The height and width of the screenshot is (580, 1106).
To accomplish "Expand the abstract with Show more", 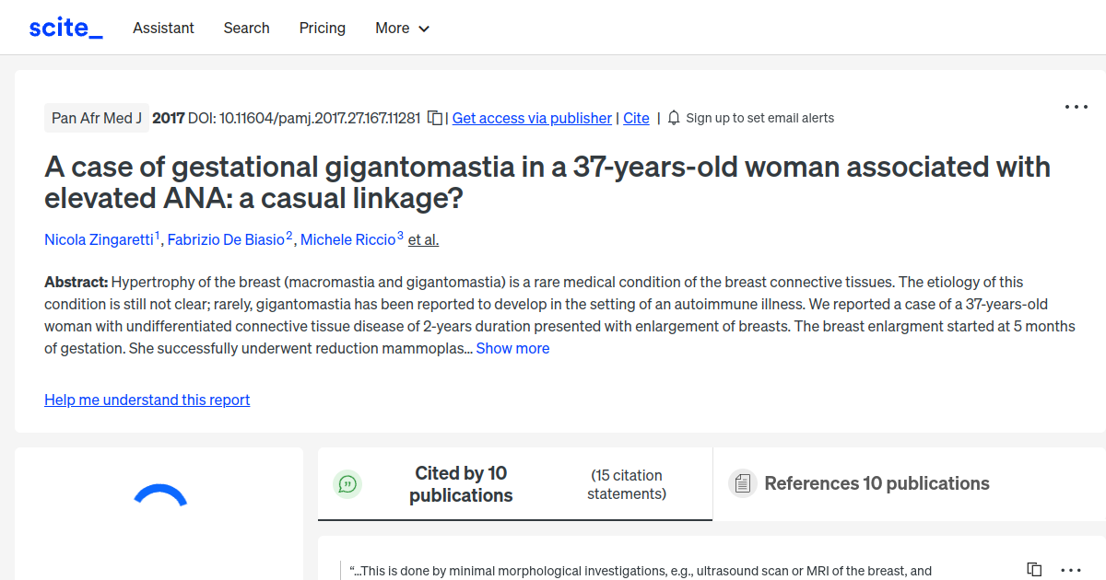I will (512, 348).
